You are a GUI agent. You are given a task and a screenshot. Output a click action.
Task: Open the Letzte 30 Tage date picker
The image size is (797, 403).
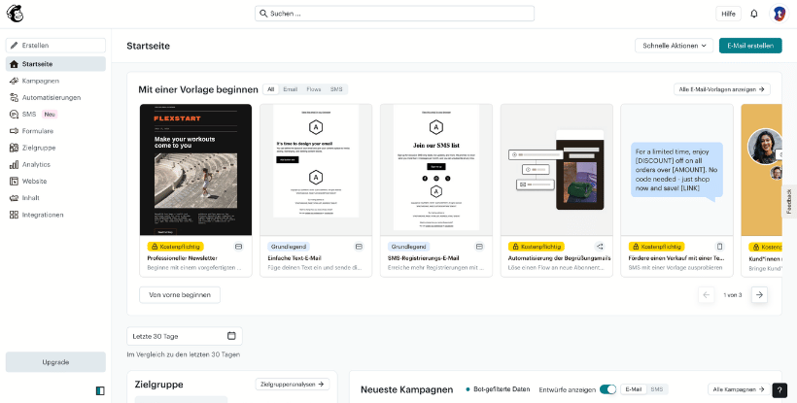click(185, 336)
